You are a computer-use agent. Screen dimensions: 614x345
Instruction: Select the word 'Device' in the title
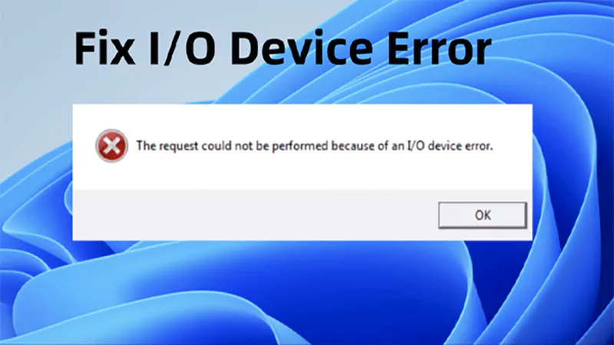point(302,48)
